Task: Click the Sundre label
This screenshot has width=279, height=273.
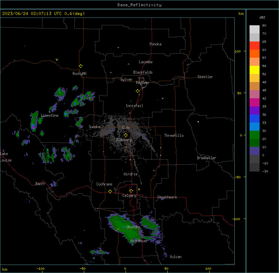Action: 95,127
